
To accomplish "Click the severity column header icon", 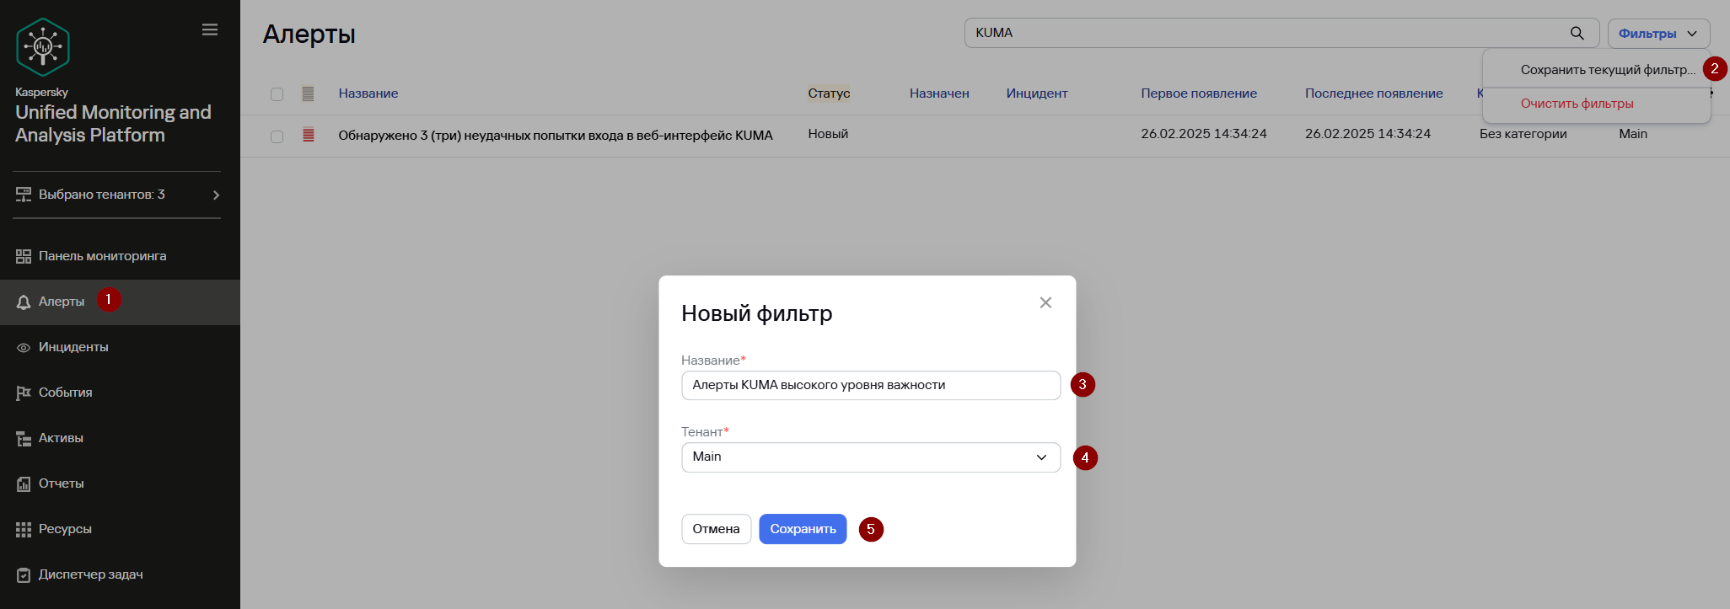I will pos(308,93).
